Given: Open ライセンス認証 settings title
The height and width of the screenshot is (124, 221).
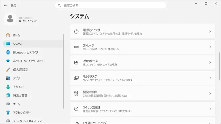Looking at the screenshot, I should [91, 108].
